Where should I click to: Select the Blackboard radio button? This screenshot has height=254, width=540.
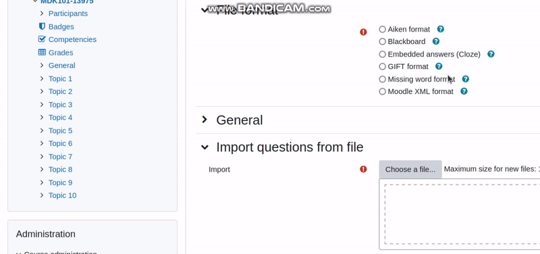[x=382, y=42]
